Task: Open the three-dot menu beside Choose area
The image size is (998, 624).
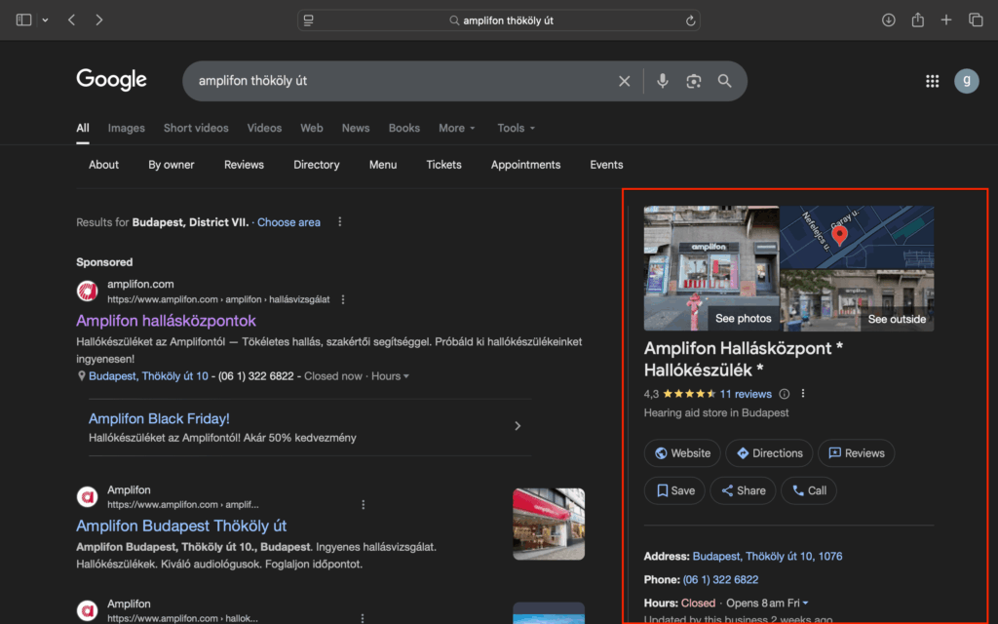Action: tap(340, 221)
